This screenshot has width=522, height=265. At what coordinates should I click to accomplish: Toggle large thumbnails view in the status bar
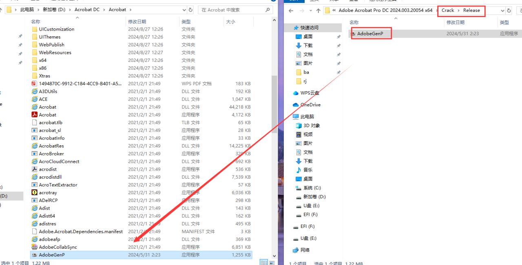tap(271, 263)
